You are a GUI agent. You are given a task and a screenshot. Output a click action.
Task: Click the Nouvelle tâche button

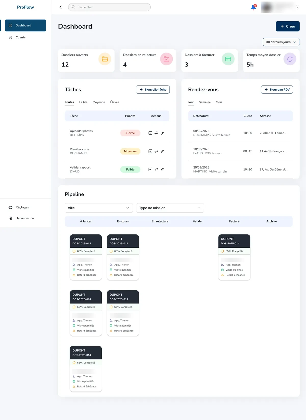point(153,90)
